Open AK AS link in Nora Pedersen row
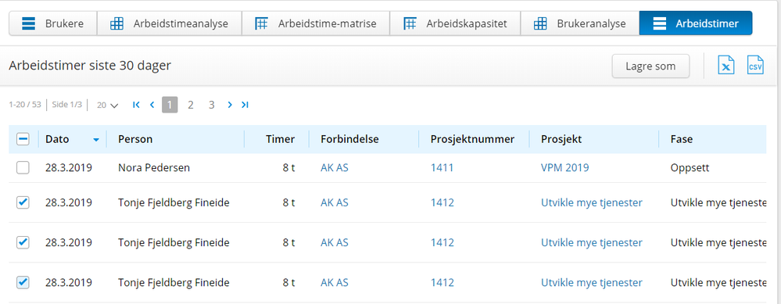Image resolution: width=781 pixels, height=304 pixels. 335,168
